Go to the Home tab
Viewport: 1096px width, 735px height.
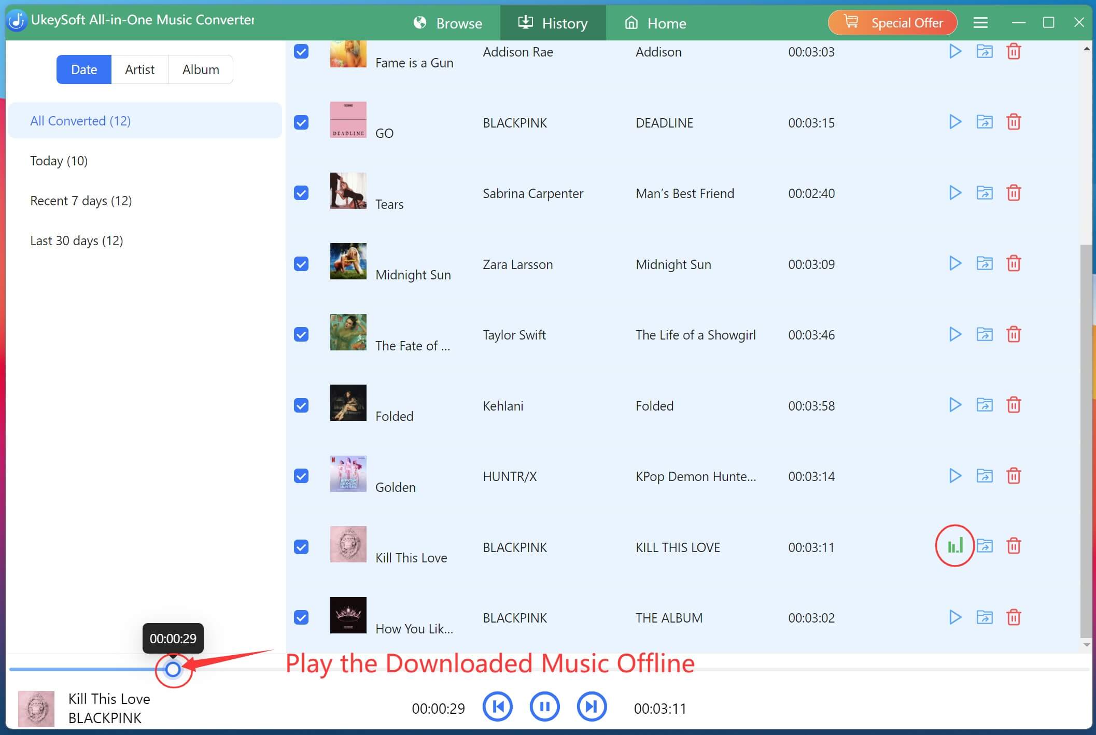coord(655,23)
